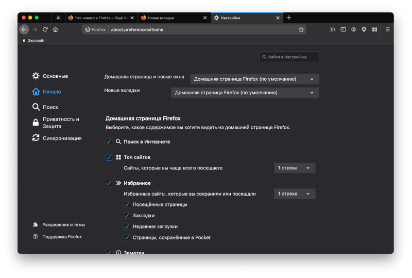Close the 'Что нового в Firefox' tab
The width and height of the screenshot is (412, 278).
click(x=132, y=18)
